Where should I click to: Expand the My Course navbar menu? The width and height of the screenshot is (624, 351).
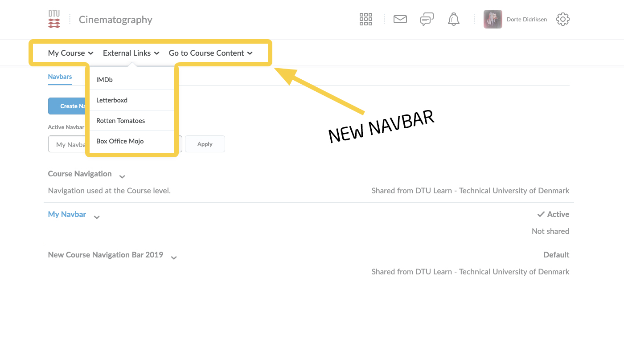click(70, 53)
